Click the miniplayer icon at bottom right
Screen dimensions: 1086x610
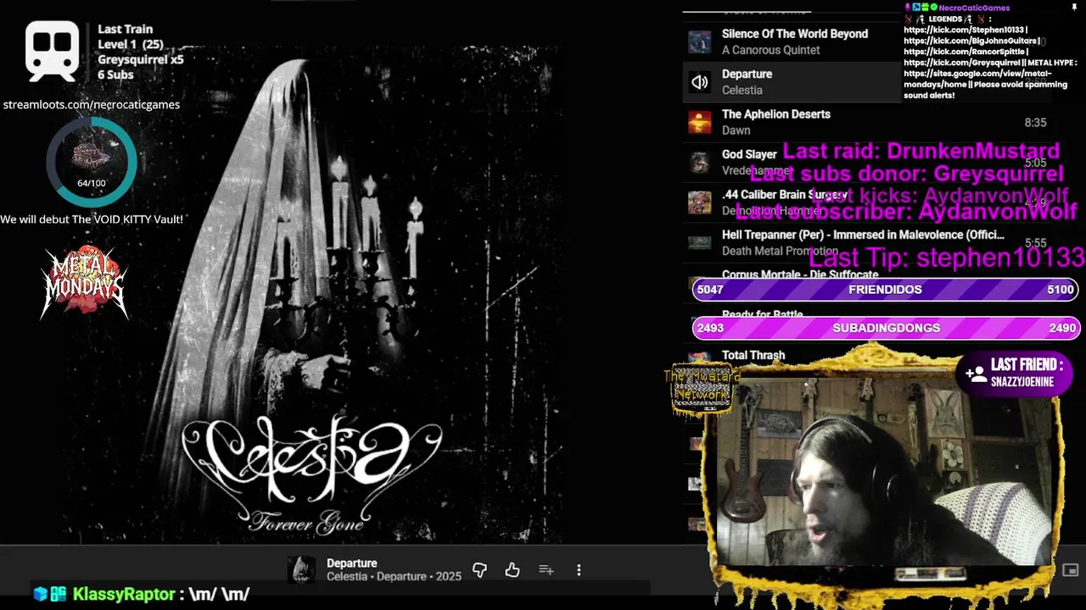pos(1071,570)
